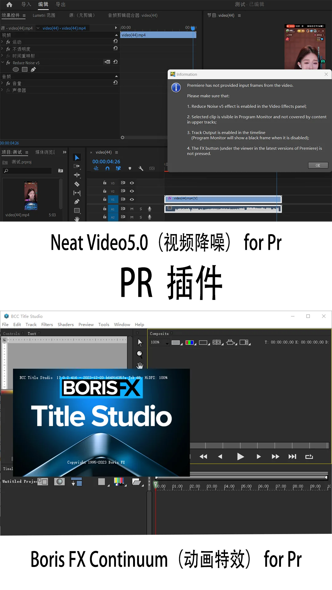The height and width of the screenshot is (590, 332).
Task: Collapse the 视频 section arrow
Action: click(x=116, y=35)
